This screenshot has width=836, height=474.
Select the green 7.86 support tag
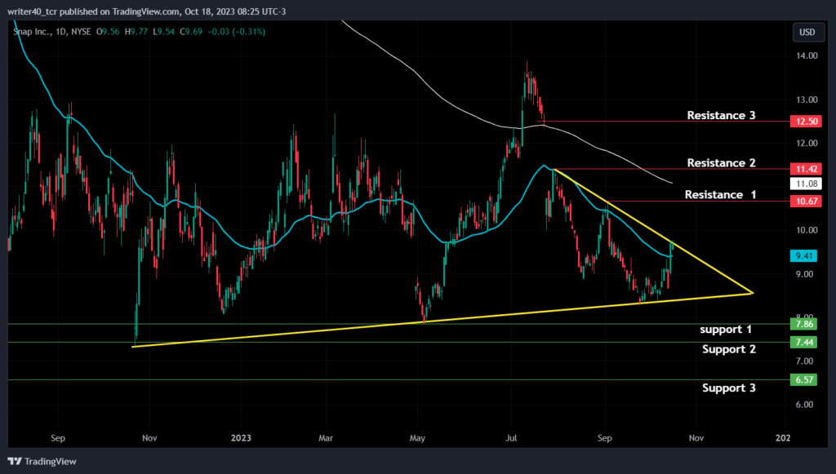pyautogui.click(x=803, y=324)
